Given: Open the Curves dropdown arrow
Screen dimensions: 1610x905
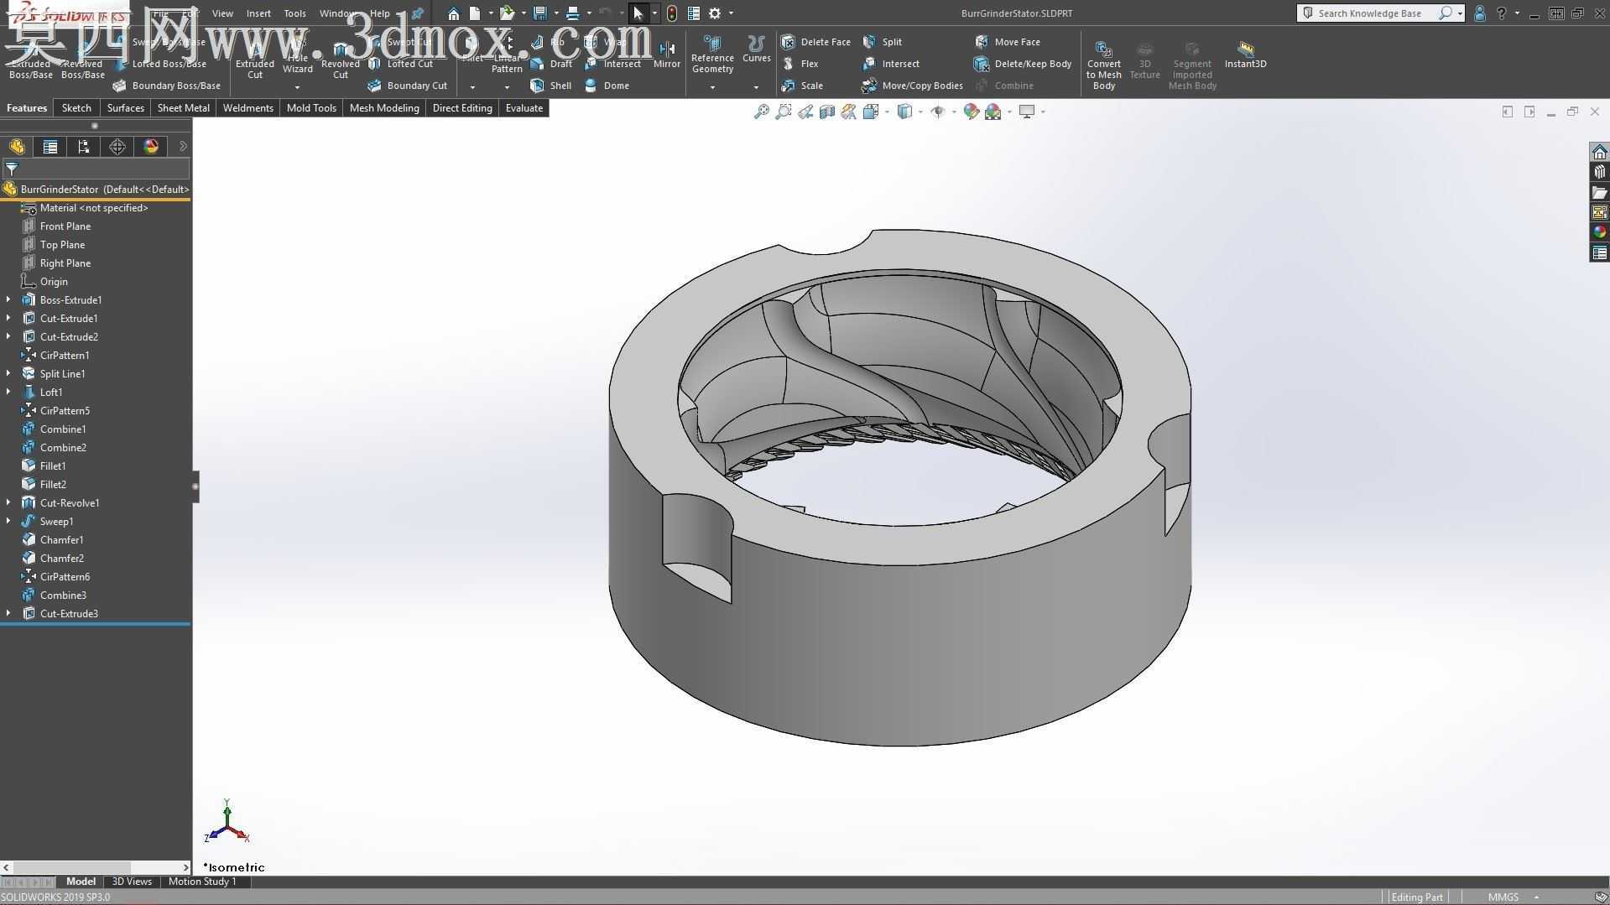Looking at the screenshot, I should click(756, 87).
